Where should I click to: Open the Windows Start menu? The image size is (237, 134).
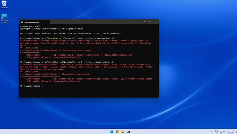pyautogui.click(x=112, y=132)
